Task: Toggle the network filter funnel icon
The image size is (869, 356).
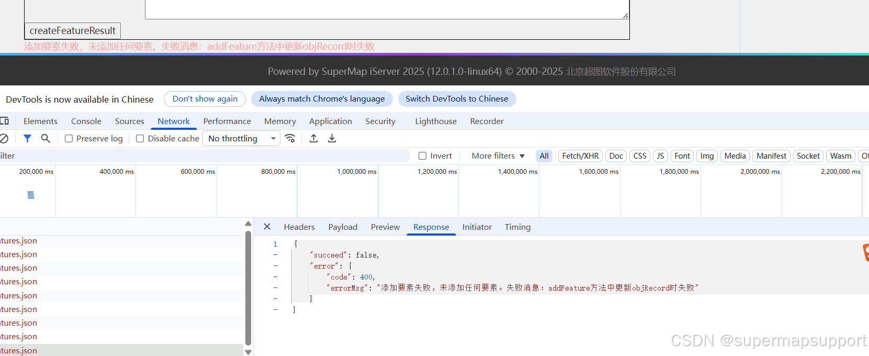Action: coord(28,138)
